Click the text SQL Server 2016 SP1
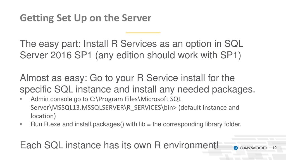This screenshot has height=160, width=286. click(131, 49)
